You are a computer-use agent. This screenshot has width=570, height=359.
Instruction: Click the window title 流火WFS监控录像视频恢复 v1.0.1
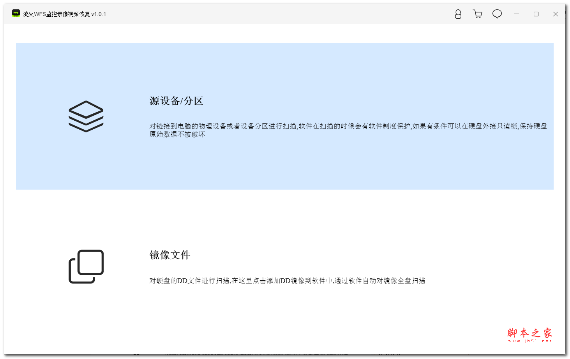64,14
